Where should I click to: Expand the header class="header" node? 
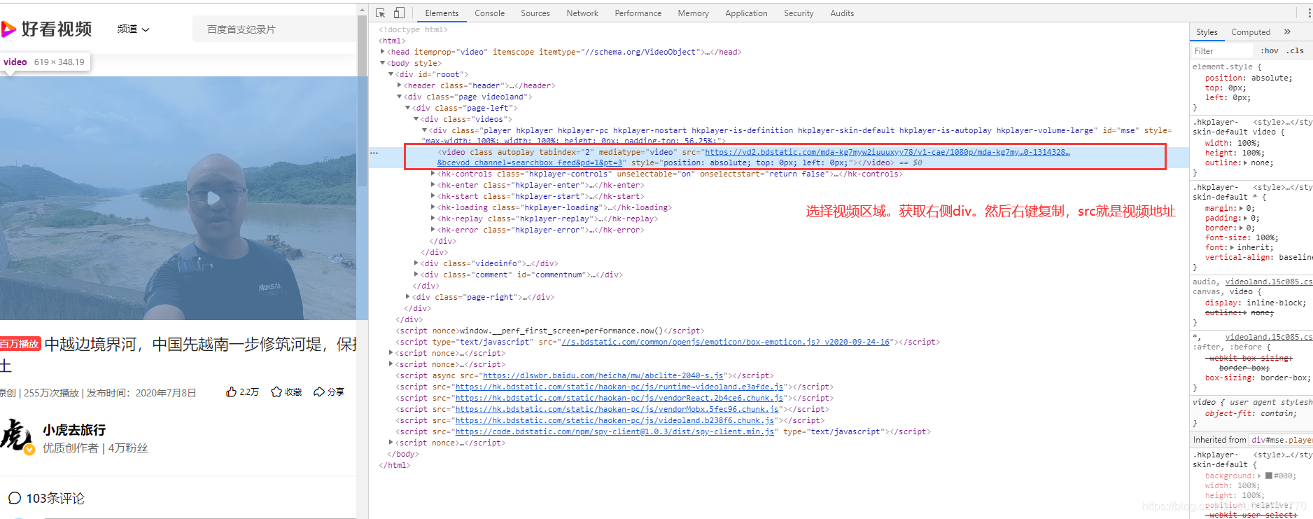(x=399, y=85)
